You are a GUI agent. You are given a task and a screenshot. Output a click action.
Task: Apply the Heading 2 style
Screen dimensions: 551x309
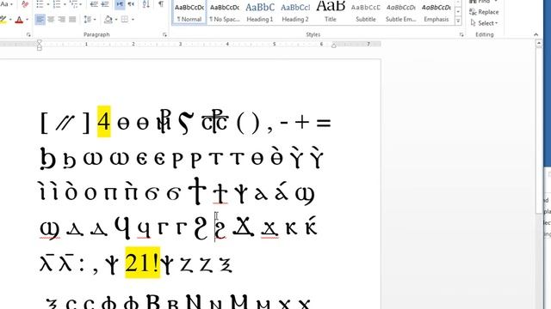coord(295,13)
